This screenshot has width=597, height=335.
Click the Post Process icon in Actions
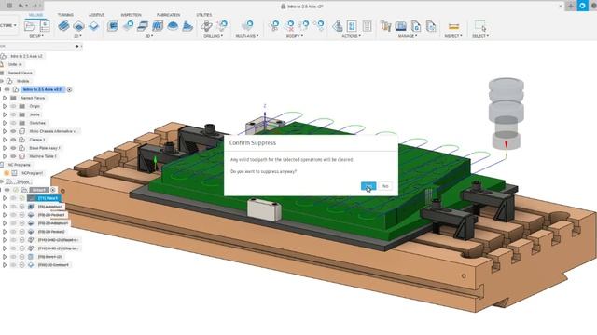[x=352, y=26]
